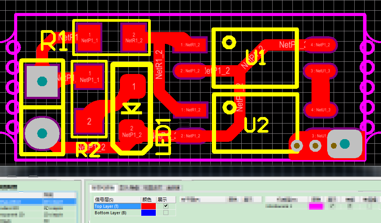Select the Top Layer (T) row
Image resolution: width=381 pixels, height=223 pixels.
click(117, 206)
